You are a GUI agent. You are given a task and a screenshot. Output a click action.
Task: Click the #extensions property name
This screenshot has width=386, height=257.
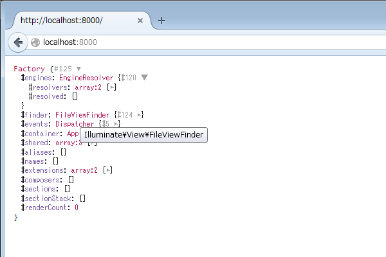(42, 170)
